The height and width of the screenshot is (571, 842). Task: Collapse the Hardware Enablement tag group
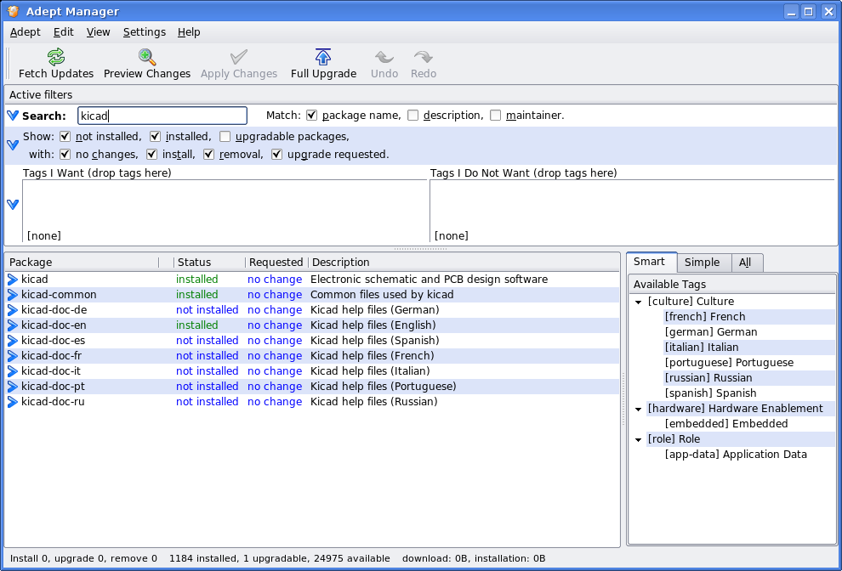pos(639,409)
